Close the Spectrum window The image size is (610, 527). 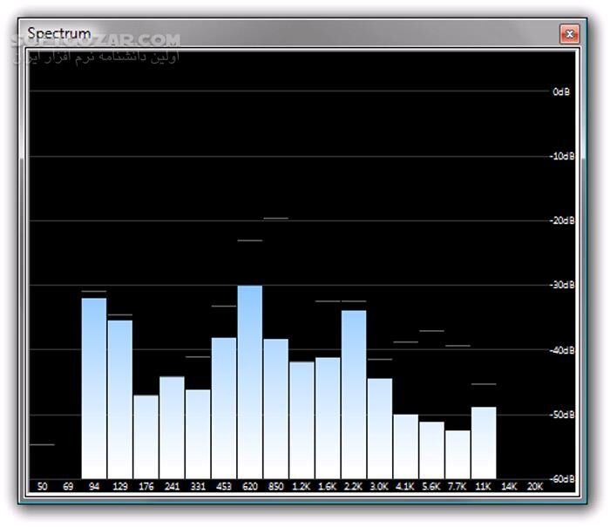point(568,34)
